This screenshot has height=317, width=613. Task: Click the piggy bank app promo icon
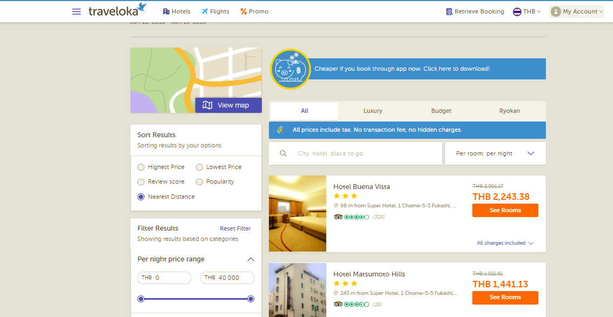coord(290,69)
